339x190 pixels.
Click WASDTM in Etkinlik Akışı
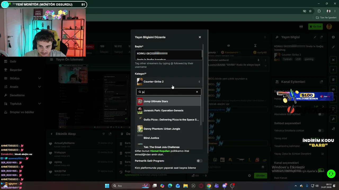click(x=60, y=171)
